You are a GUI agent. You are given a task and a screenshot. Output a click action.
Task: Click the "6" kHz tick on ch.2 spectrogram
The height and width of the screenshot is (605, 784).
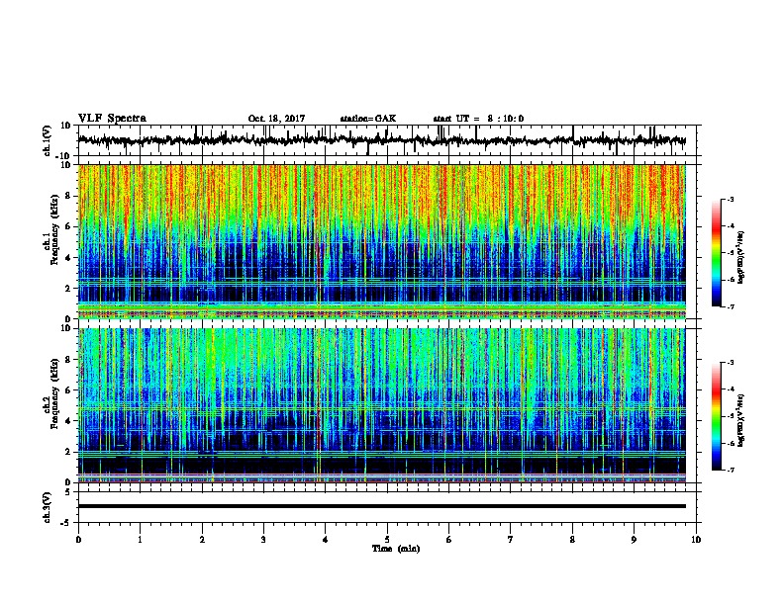pyautogui.click(x=67, y=390)
